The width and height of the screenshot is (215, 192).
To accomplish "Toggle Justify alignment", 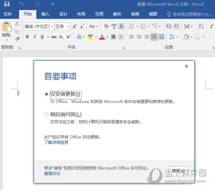I will point(154,37).
